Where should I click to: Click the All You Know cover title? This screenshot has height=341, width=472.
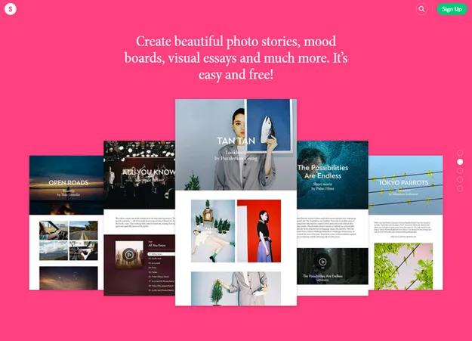149,172
